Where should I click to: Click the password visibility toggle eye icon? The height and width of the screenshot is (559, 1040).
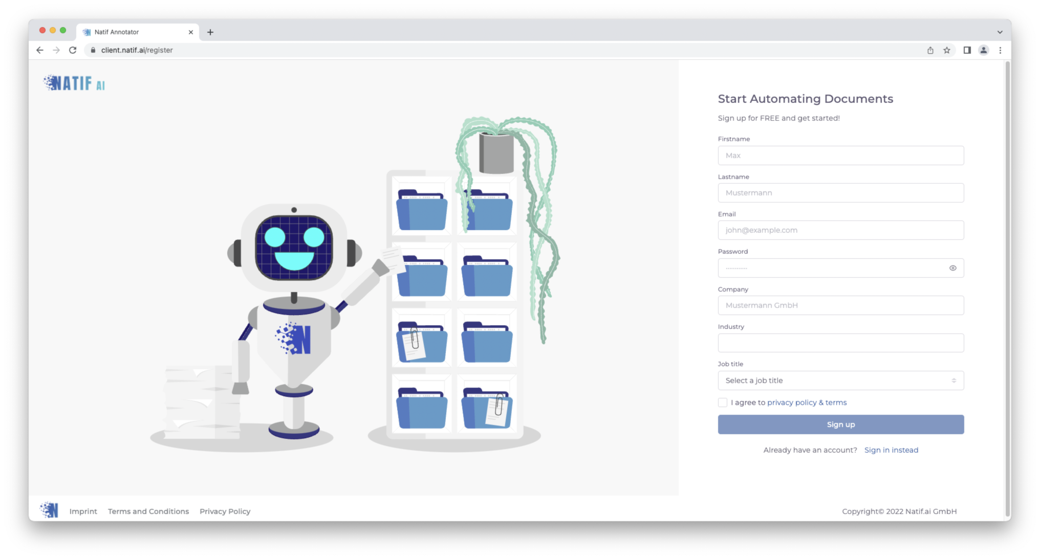[x=953, y=268]
